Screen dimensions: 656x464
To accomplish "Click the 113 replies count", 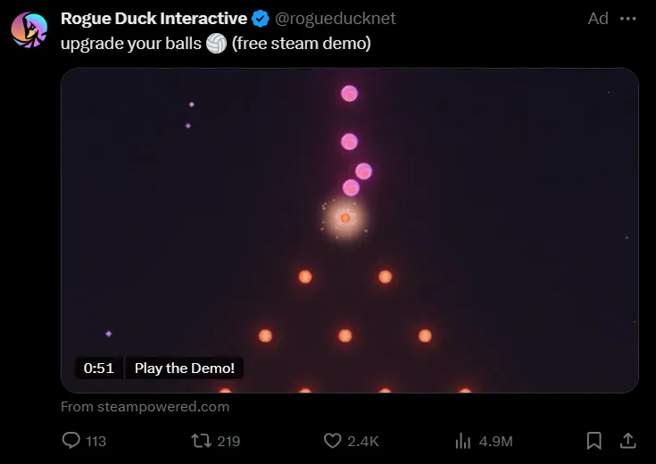I will 95,441.
